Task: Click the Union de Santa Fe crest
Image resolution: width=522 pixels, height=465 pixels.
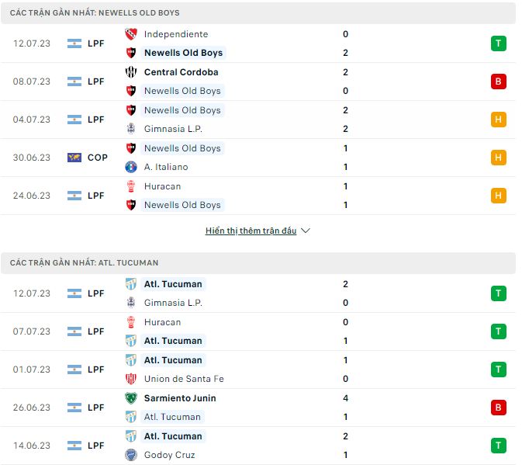Action: tap(130, 379)
